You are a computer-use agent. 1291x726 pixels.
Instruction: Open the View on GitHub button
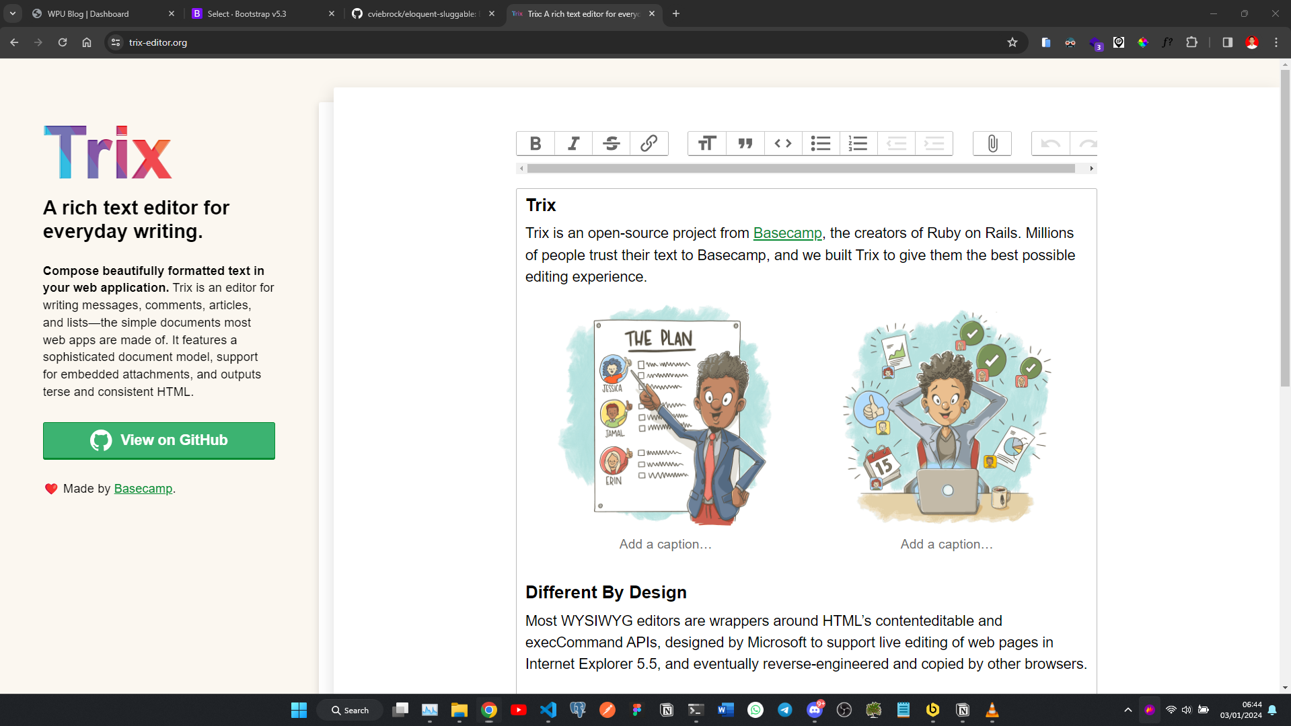(159, 440)
